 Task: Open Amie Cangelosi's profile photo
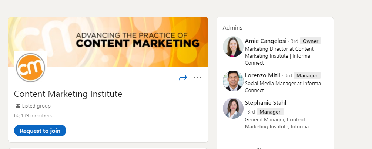point(233,47)
